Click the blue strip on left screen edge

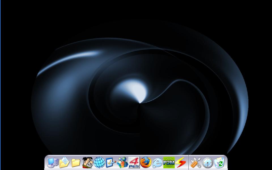pyautogui.click(x=0, y=85)
